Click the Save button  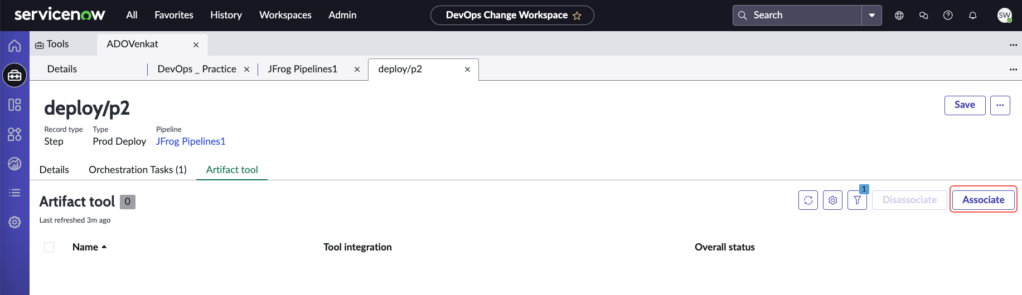[x=965, y=105]
